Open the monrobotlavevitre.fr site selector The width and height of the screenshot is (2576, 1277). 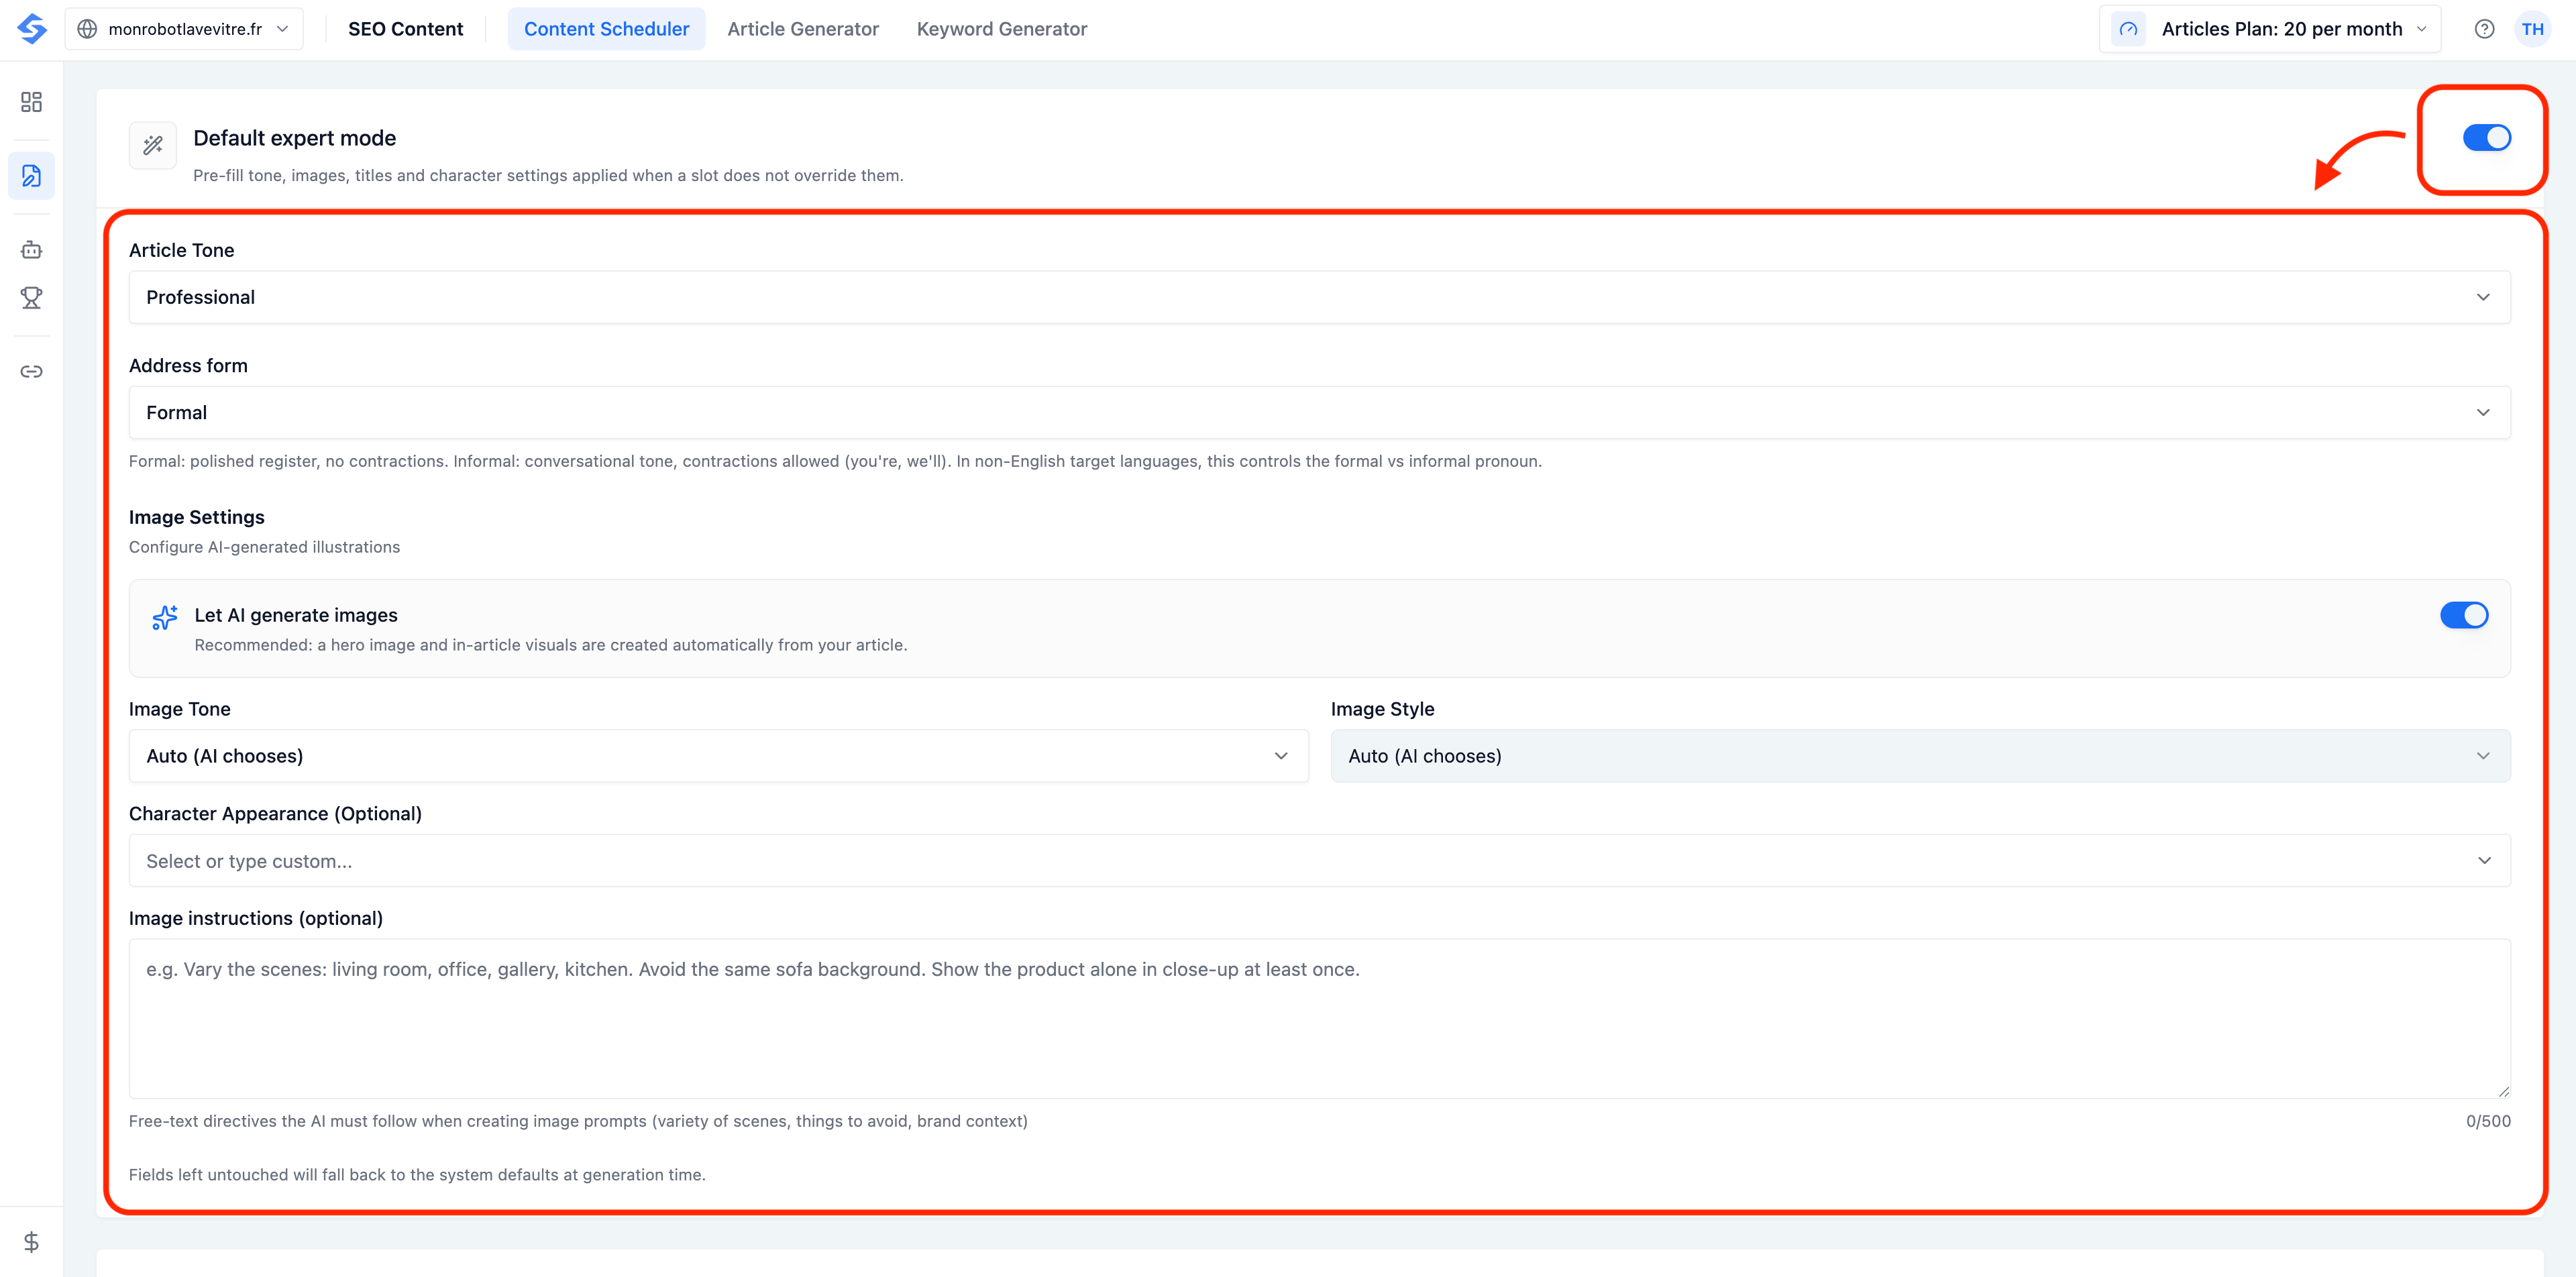(x=184, y=29)
